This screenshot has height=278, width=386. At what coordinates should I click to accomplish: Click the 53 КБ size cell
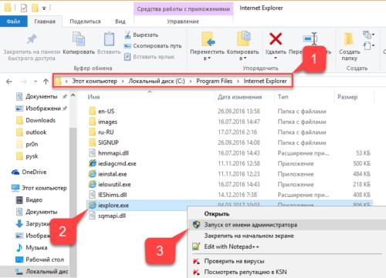click(363, 153)
